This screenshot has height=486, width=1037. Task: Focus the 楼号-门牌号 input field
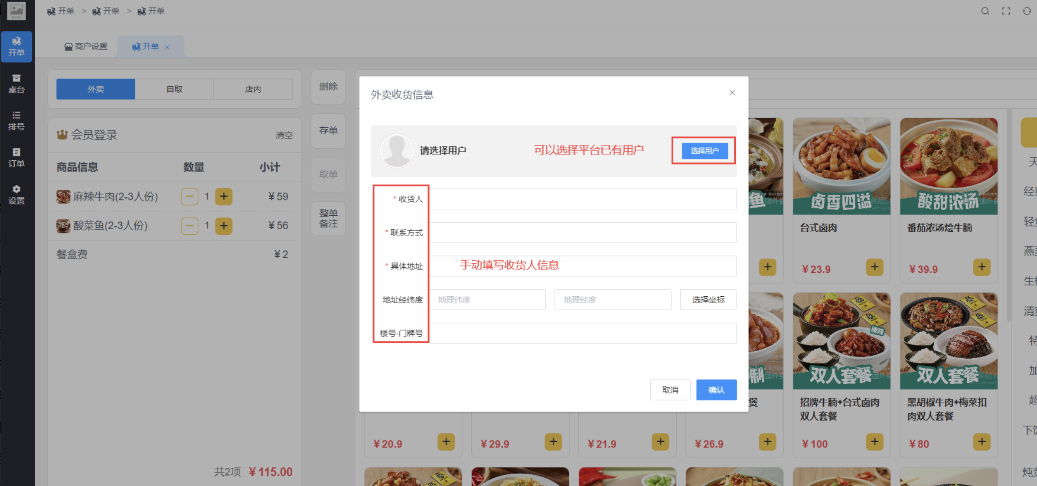[583, 333]
